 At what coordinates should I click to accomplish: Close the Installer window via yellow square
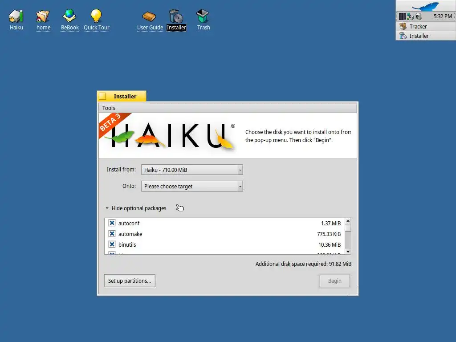pyautogui.click(x=102, y=96)
